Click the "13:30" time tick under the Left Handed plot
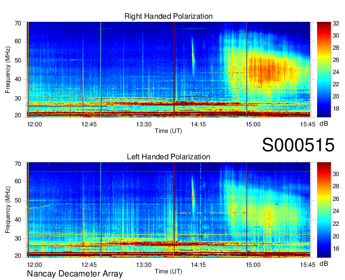This screenshot has height=280, width=345. 144,264
